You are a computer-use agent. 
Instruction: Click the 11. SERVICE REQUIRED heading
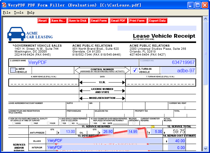coord(96,126)
